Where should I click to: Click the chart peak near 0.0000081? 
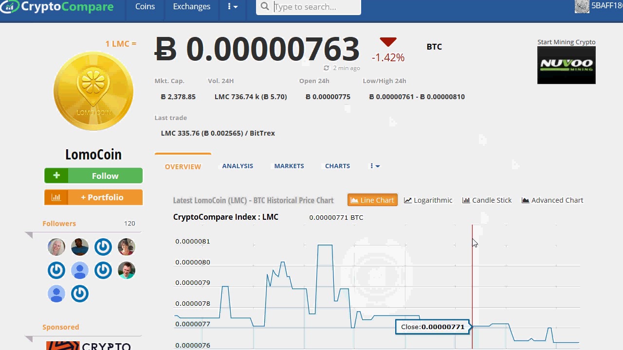(325, 245)
